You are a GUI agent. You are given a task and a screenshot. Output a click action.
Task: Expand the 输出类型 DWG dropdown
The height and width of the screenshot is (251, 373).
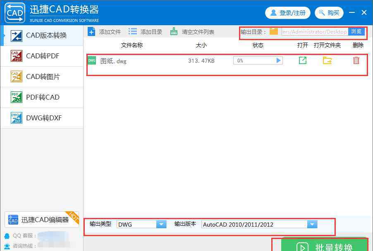click(x=161, y=225)
